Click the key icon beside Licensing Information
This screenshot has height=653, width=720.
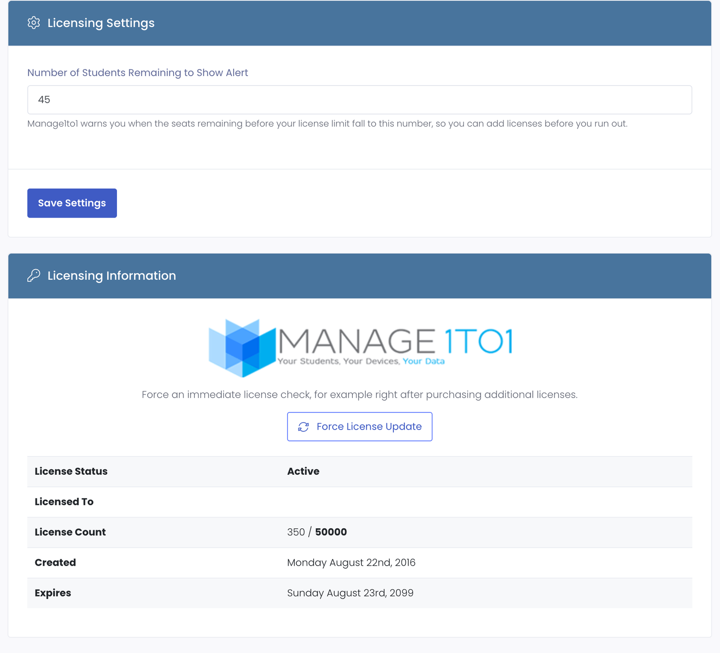pyautogui.click(x=34, y=276)
